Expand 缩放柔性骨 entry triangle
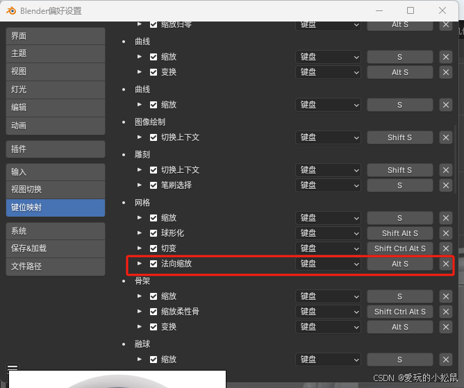The image size is (464, 388). pos(140,311)
